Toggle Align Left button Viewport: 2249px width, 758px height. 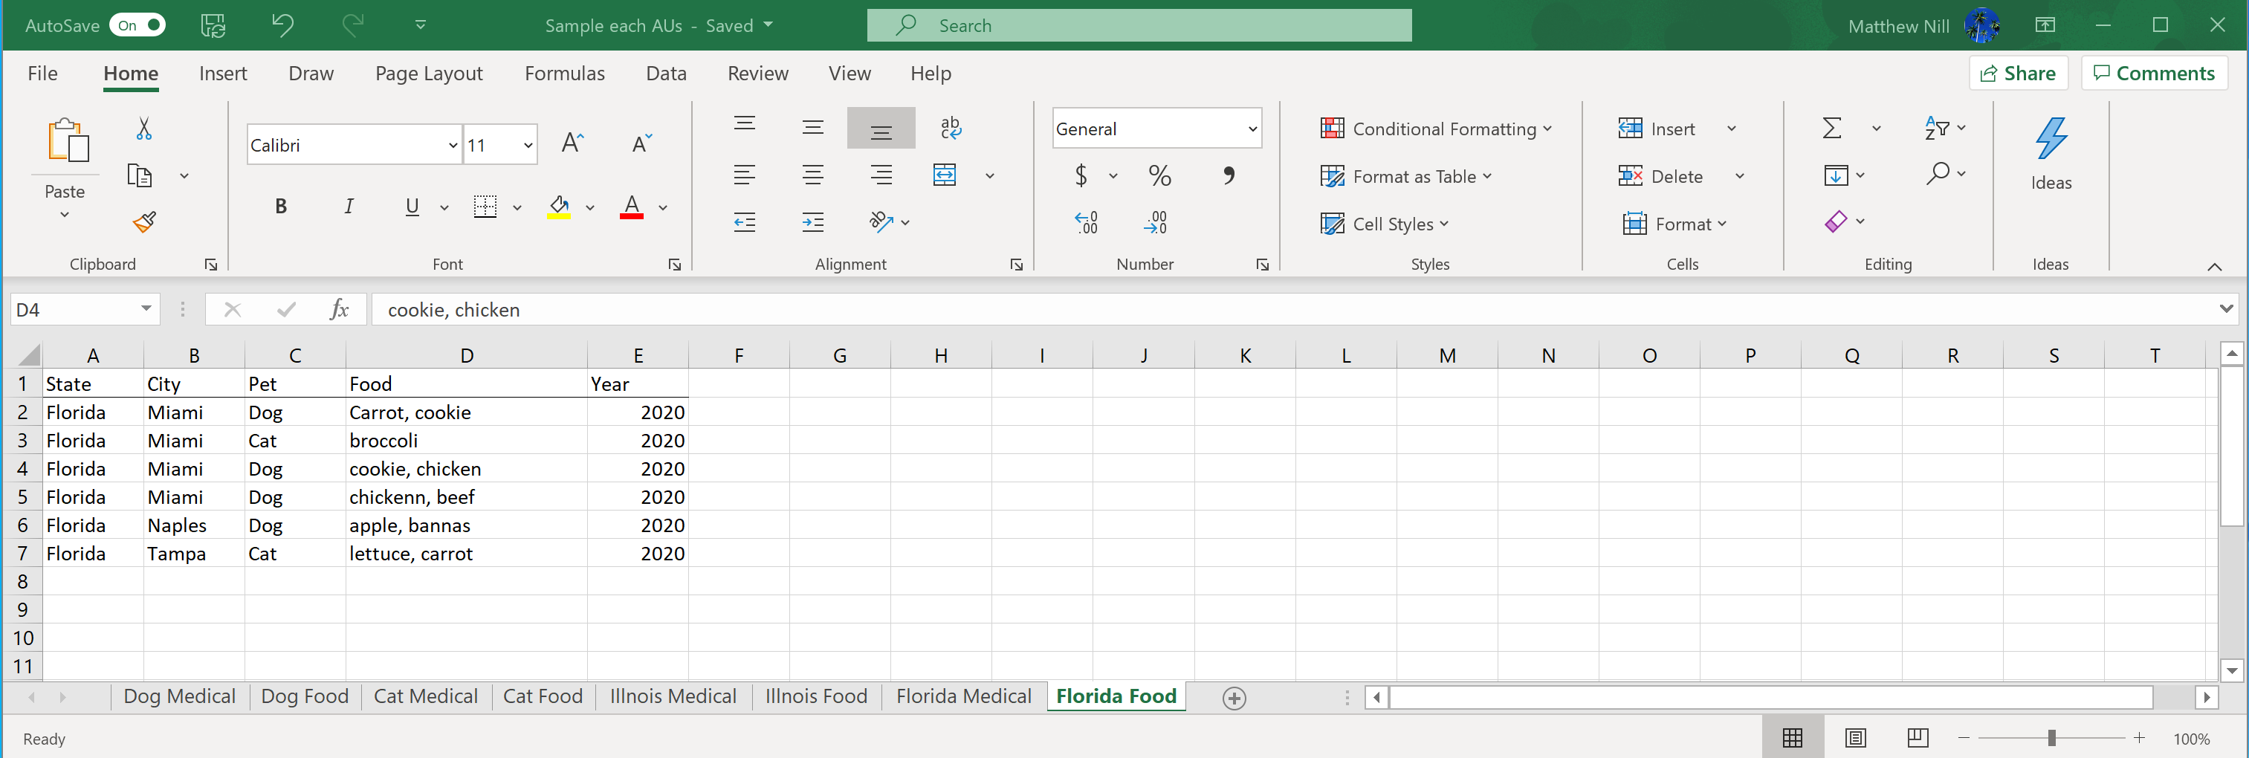745,175
